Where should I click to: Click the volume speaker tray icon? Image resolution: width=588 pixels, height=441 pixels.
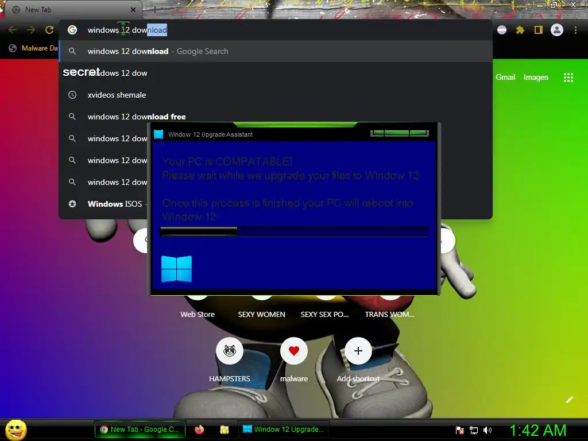(x=488, y=430)
